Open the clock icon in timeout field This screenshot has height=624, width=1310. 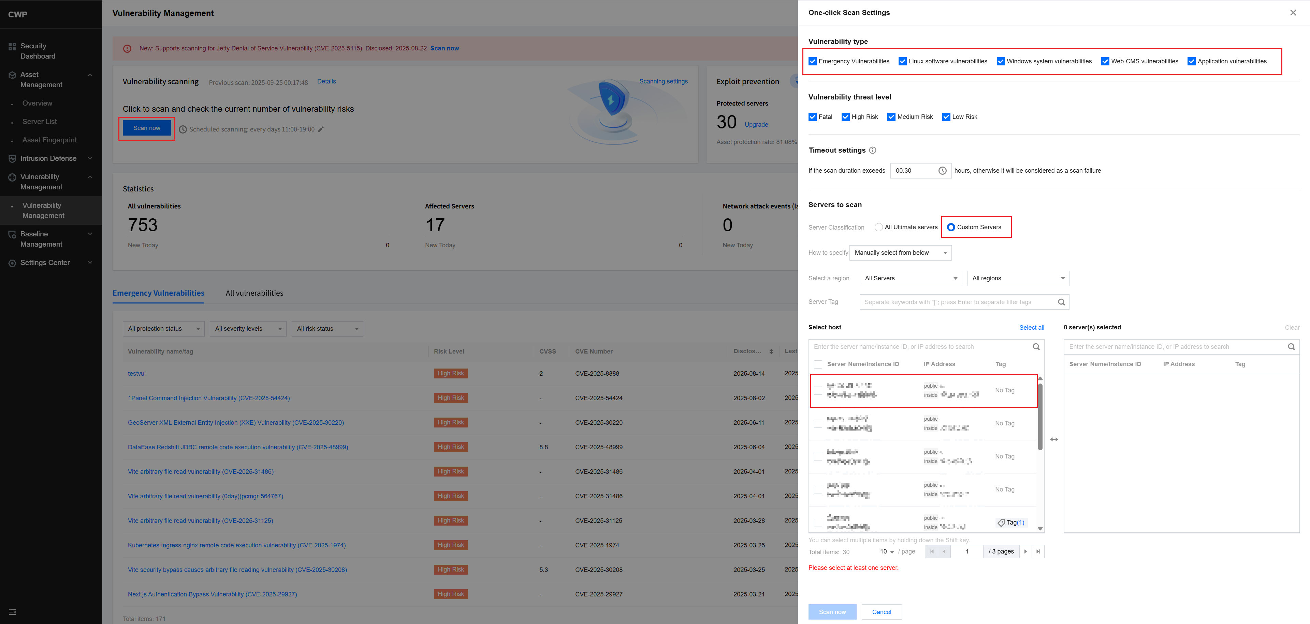pyautogui.click(x=942, y=171)
